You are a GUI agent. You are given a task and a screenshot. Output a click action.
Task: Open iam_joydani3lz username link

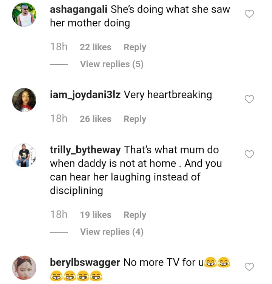click(85, 94)
